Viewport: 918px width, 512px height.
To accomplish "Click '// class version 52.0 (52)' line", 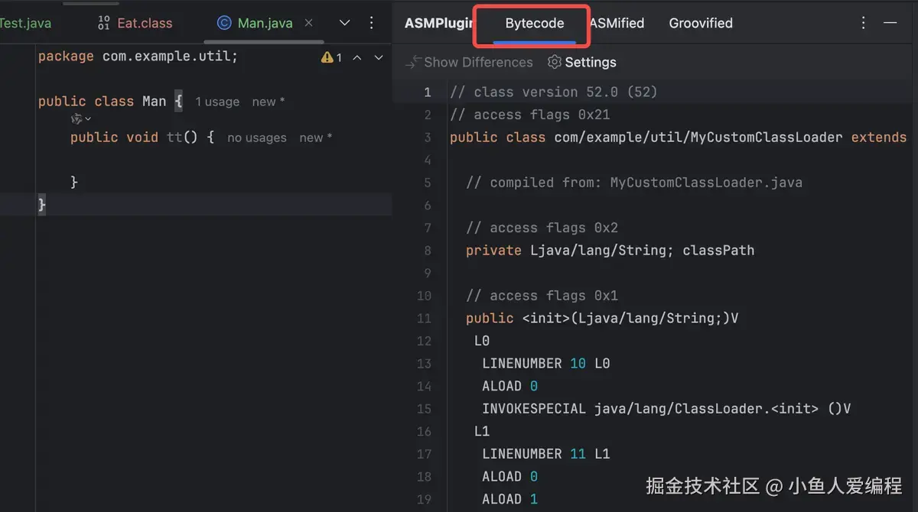I will coord(554,92).
